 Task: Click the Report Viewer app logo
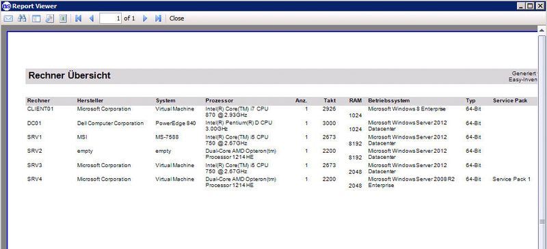(x=6, y=5)
